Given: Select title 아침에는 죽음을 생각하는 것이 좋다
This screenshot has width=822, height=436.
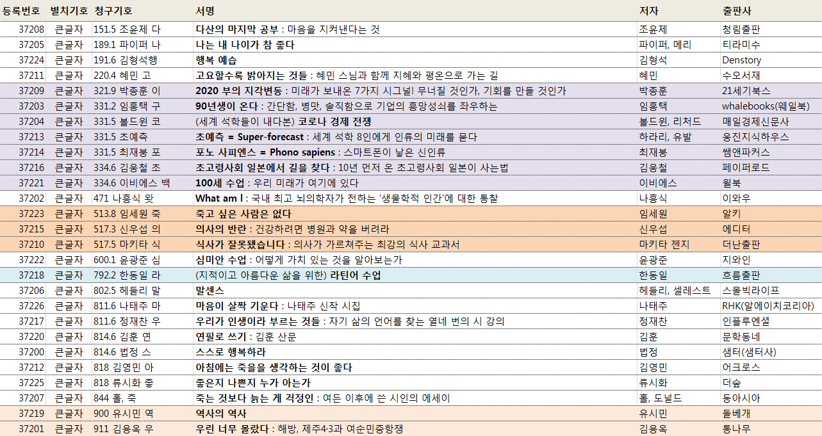Looking at the screenshot, I should point(274,367).
